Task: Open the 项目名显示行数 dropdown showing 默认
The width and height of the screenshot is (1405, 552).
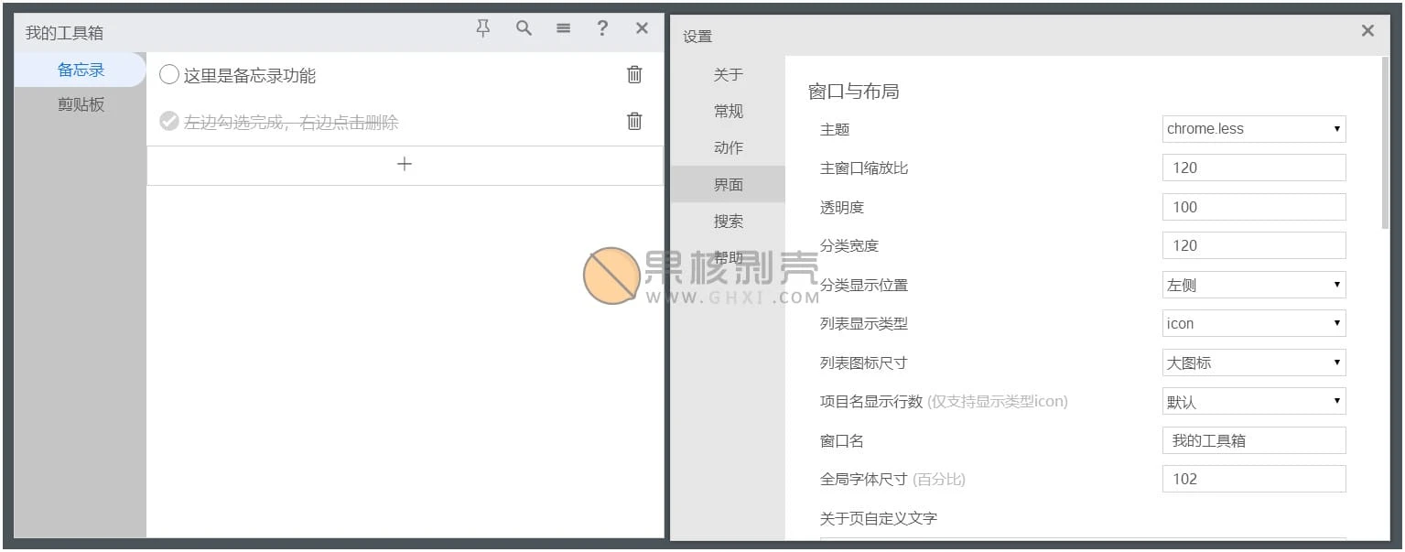Action: click(1253, 401)
